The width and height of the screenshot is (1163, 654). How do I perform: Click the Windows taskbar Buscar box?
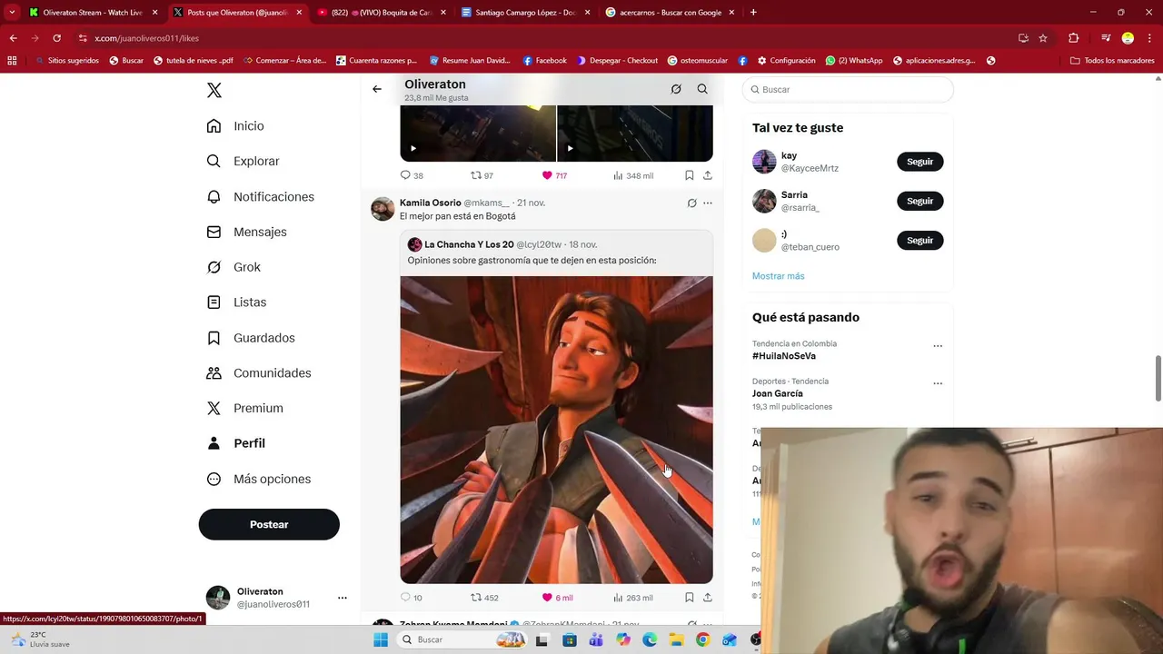[462, 639]
